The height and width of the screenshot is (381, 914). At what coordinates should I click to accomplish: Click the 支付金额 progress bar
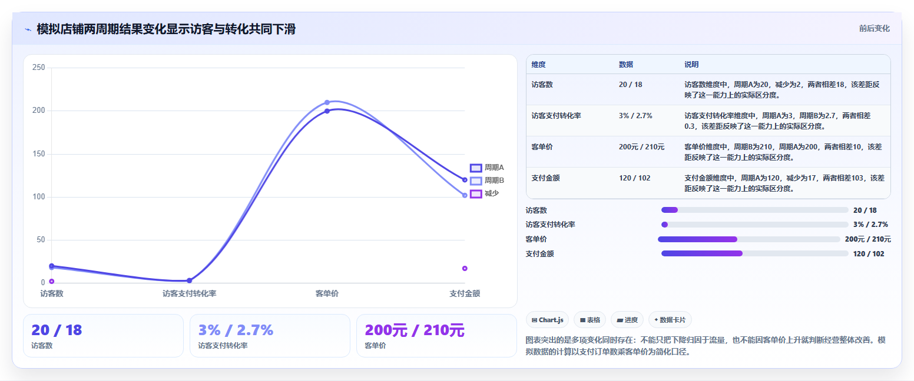pos(755,253)
